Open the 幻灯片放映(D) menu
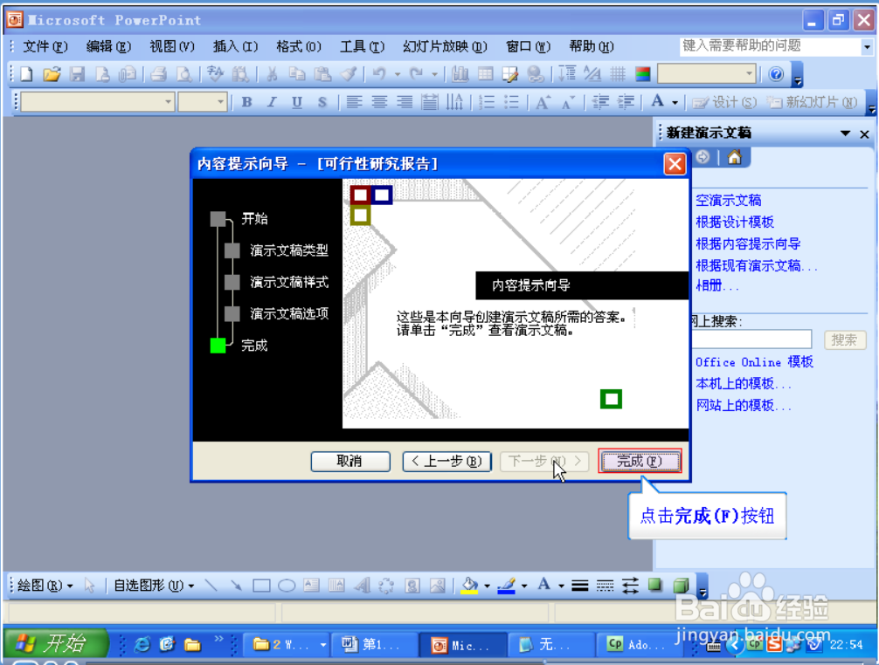Viewport: 879px width, 665px height. click(445, 46)
